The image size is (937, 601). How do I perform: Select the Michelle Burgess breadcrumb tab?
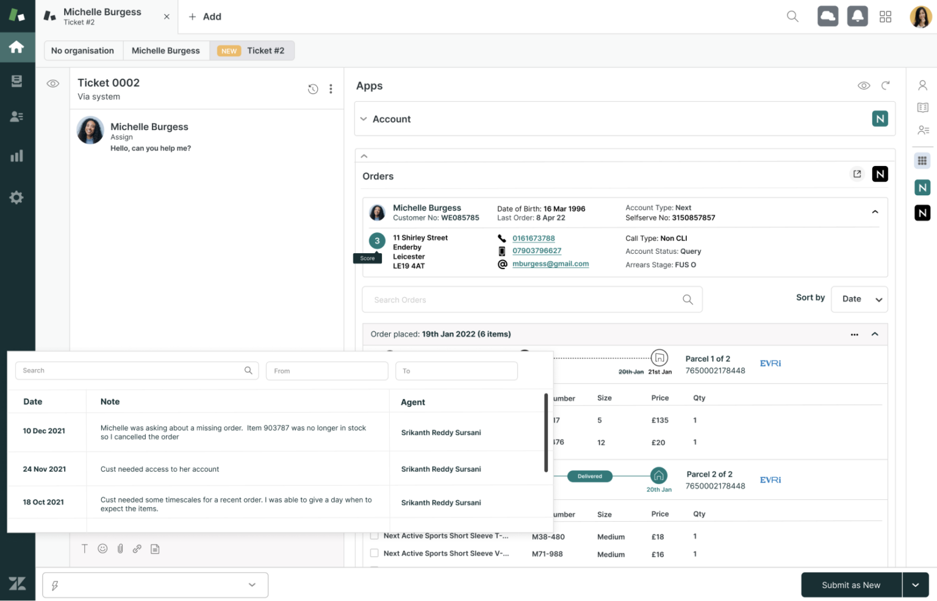[x=166, y=51]
